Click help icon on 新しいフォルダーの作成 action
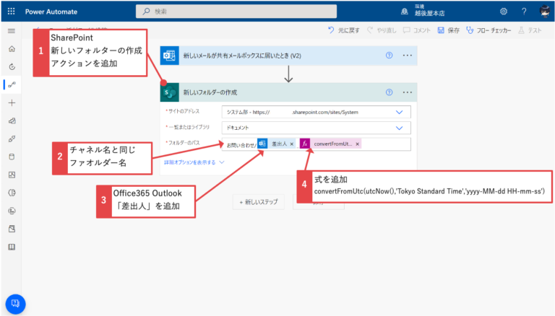 click(x=390, y=92)
